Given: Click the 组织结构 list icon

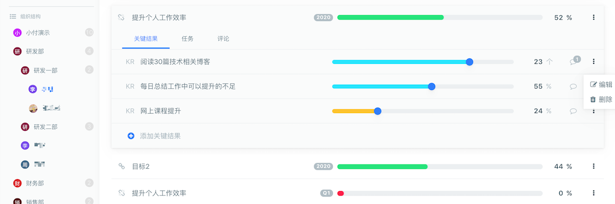Looking at the screenshot, I should coord(13,16).
